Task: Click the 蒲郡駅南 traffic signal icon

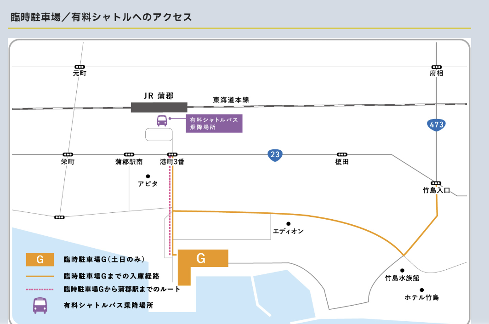Action: pyautogui.click(x=129, y=155)
